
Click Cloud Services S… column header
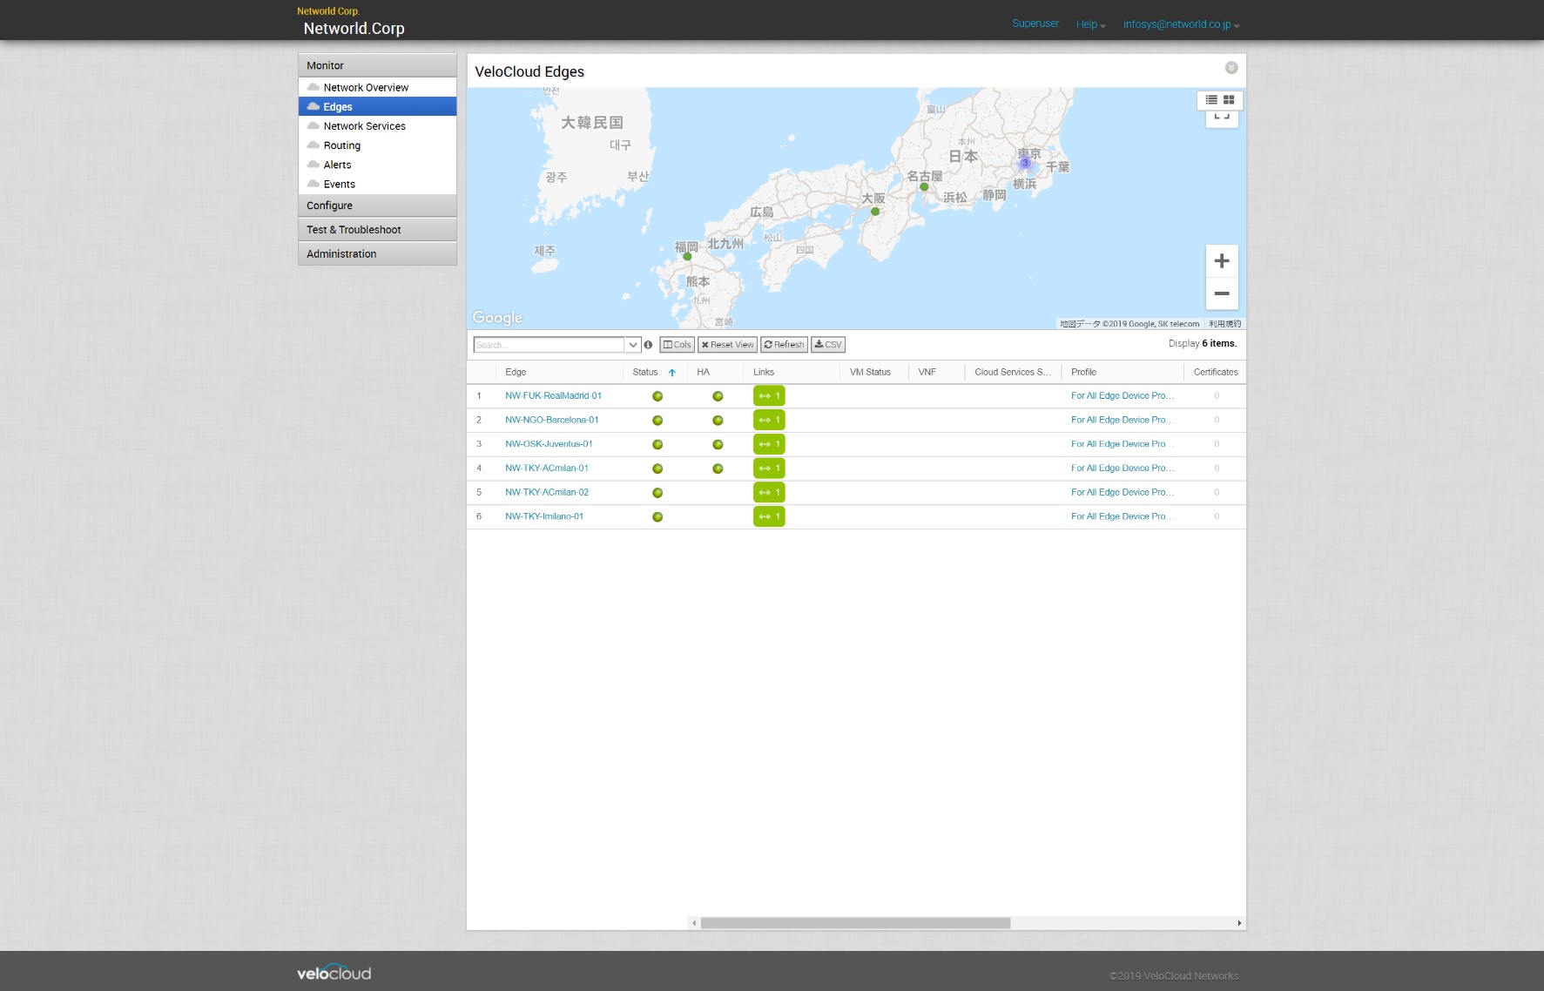tap(1013, 372)
